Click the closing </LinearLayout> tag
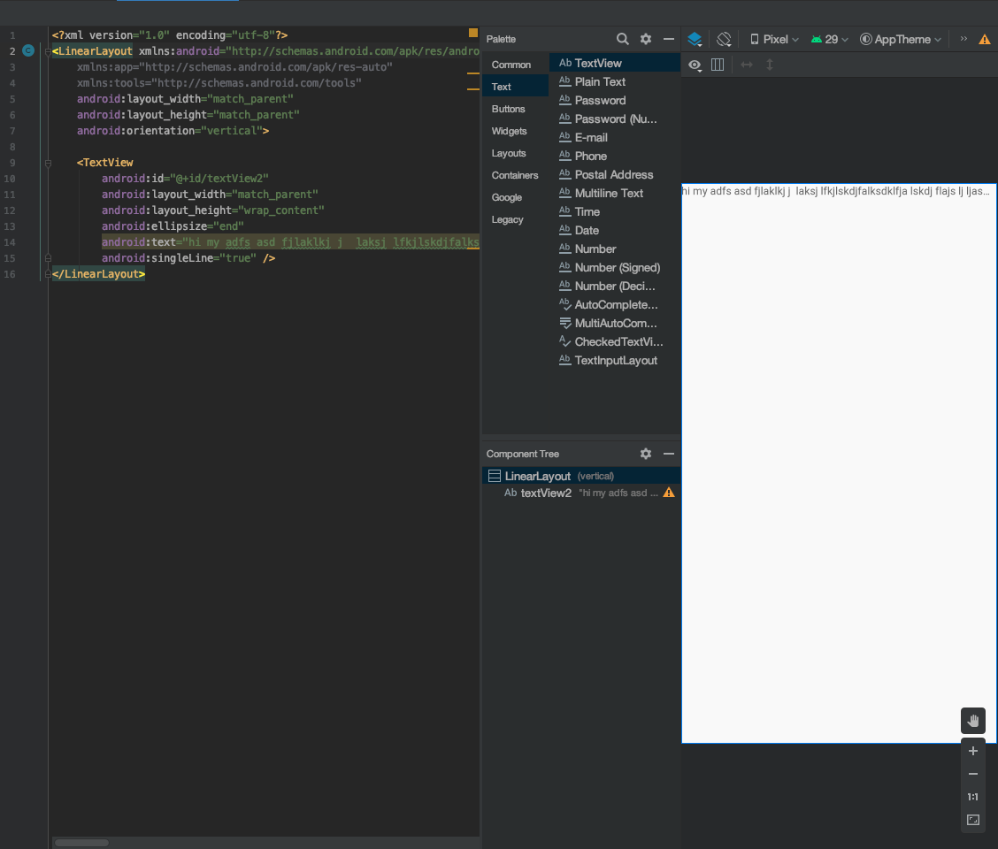Screen dimensions: 998x849 [x=99, y=273]
